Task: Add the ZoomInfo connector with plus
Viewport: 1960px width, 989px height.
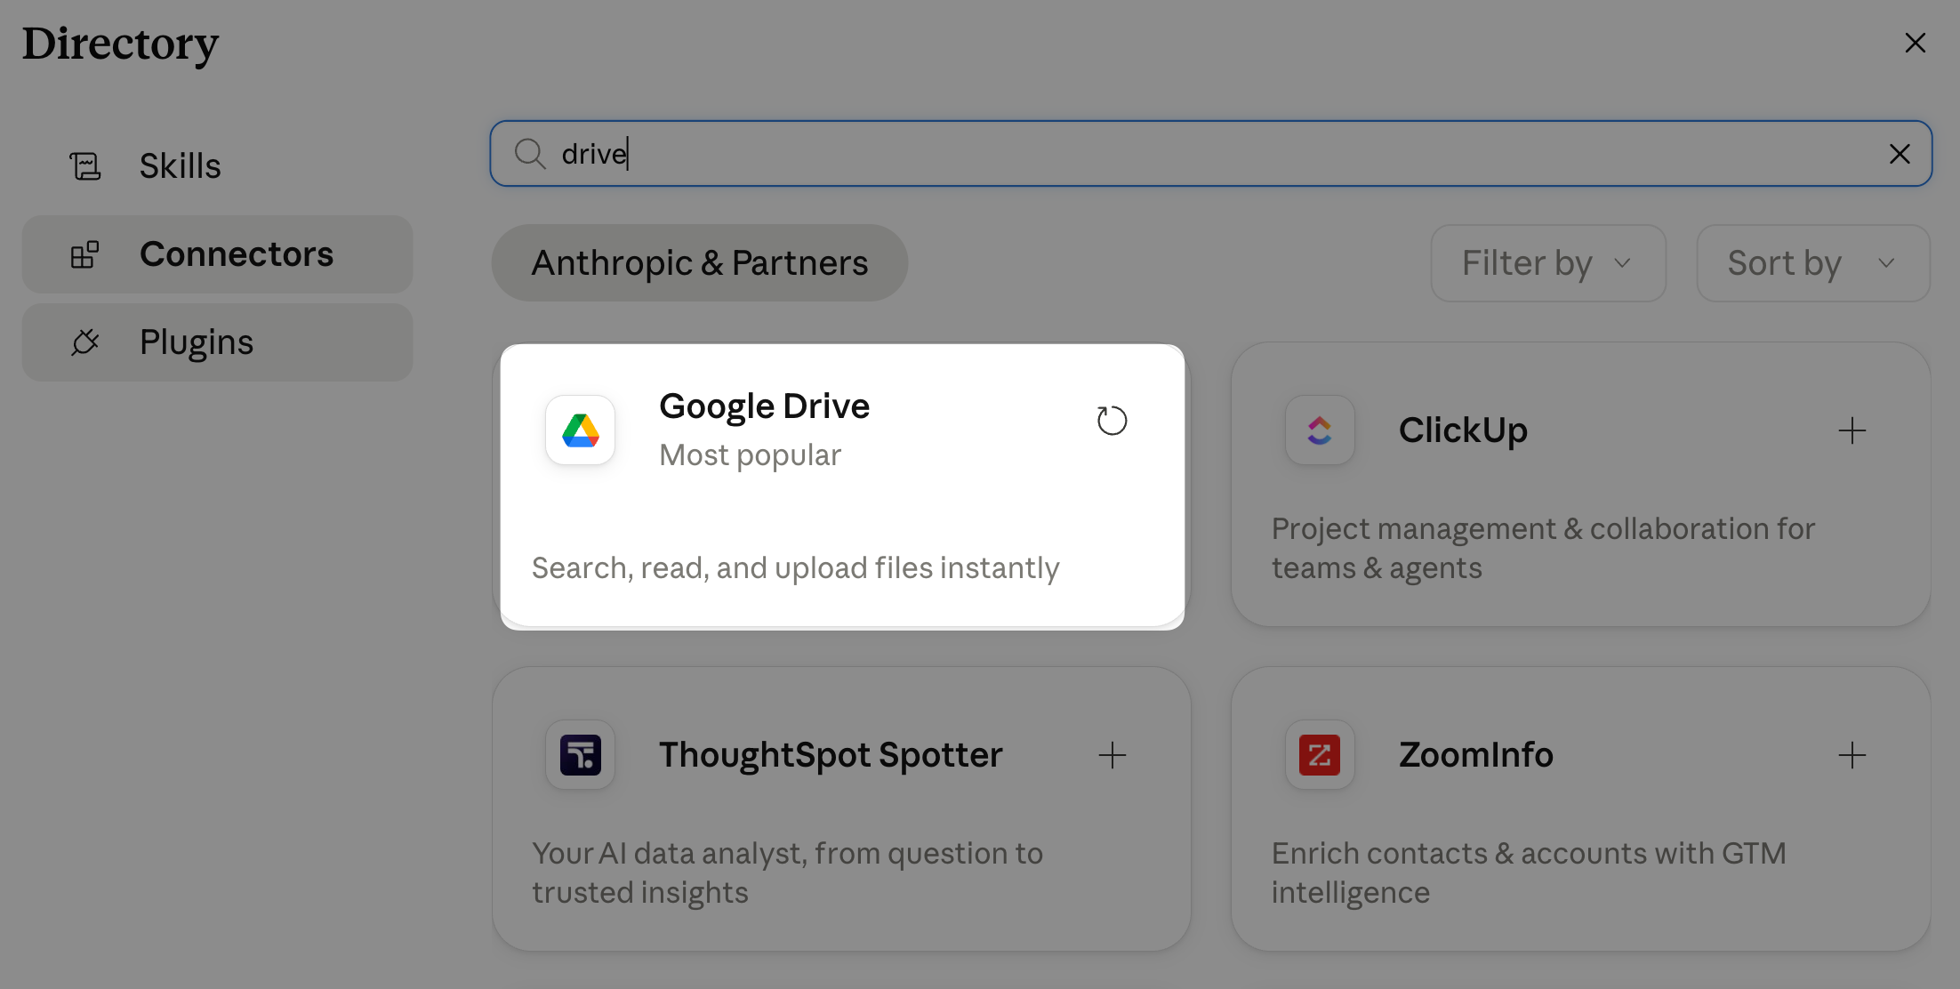Action: coord(1852,755)
